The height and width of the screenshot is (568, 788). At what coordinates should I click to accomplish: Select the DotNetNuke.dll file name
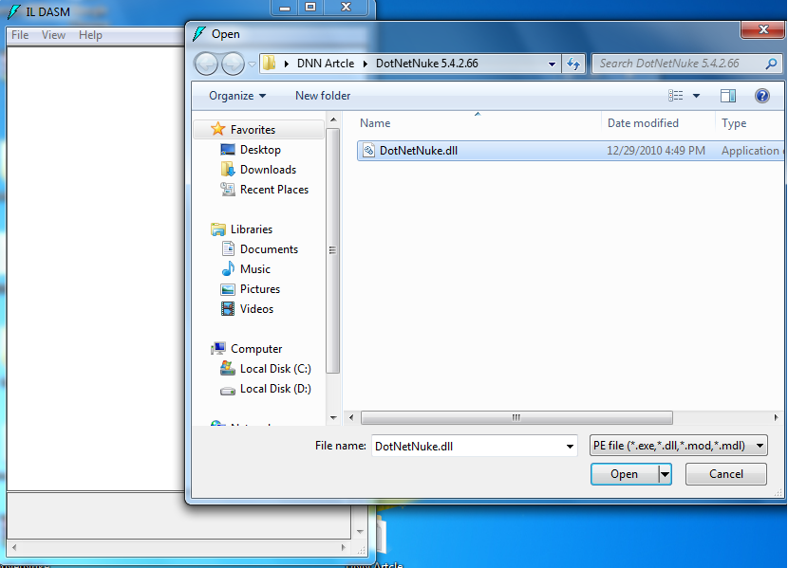(418, 151)
